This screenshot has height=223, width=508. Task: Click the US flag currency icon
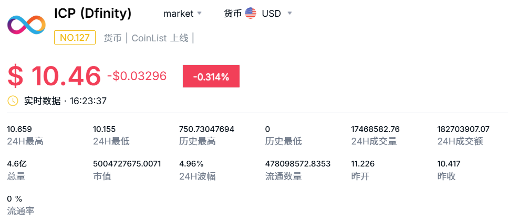pyautogui.click(x=251, y=14)
